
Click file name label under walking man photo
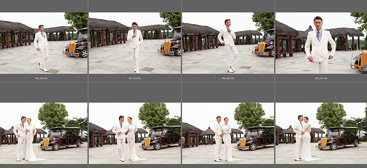click(41, 78)
